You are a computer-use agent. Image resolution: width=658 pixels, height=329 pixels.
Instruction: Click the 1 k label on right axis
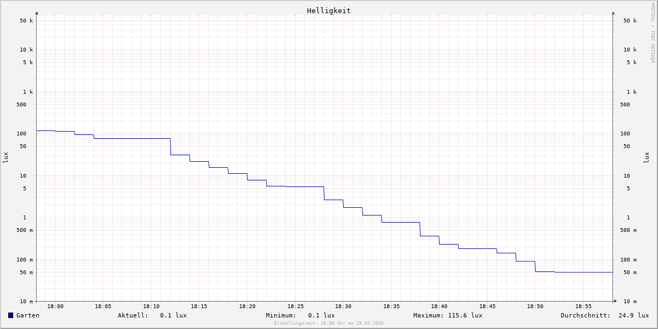(x=632, y=92)
